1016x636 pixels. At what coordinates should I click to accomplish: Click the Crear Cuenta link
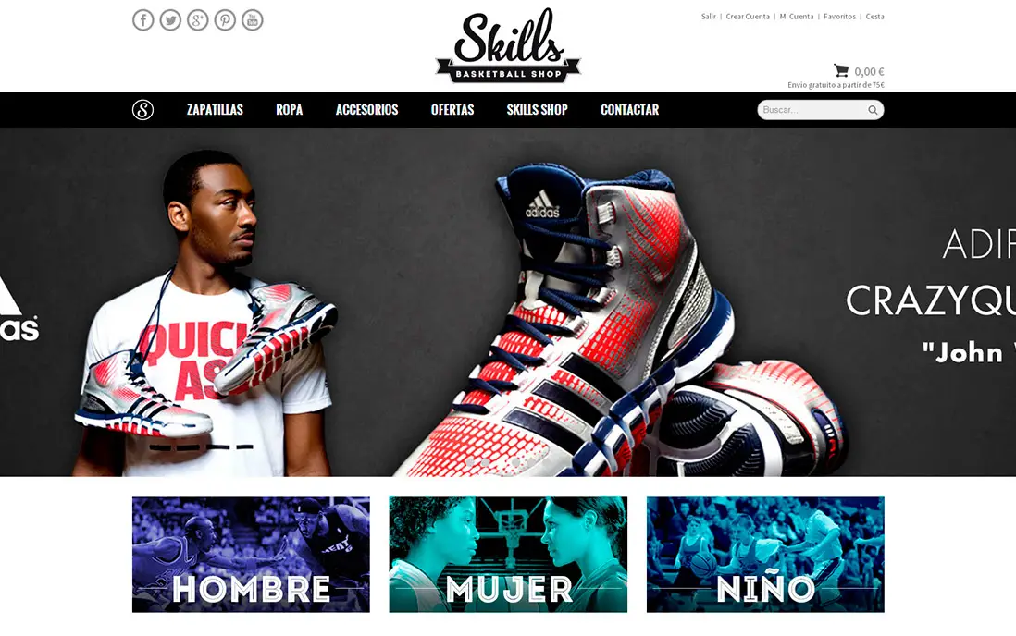point(748,17)
